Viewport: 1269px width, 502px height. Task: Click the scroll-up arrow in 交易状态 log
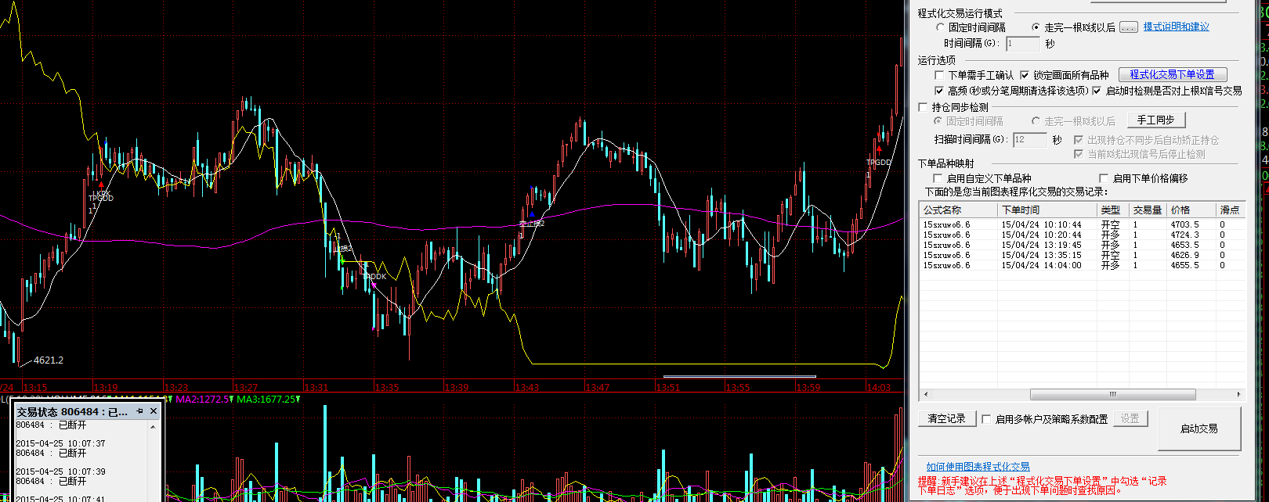coord(153,427)
